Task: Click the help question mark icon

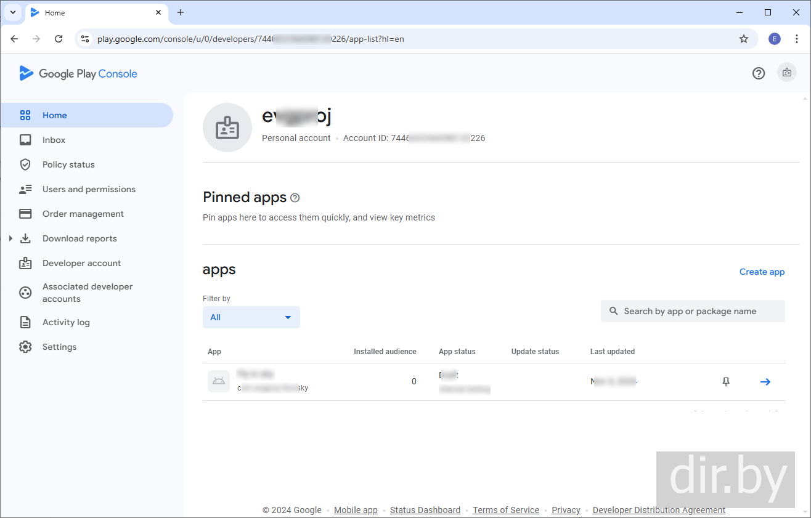Action: 759,73
